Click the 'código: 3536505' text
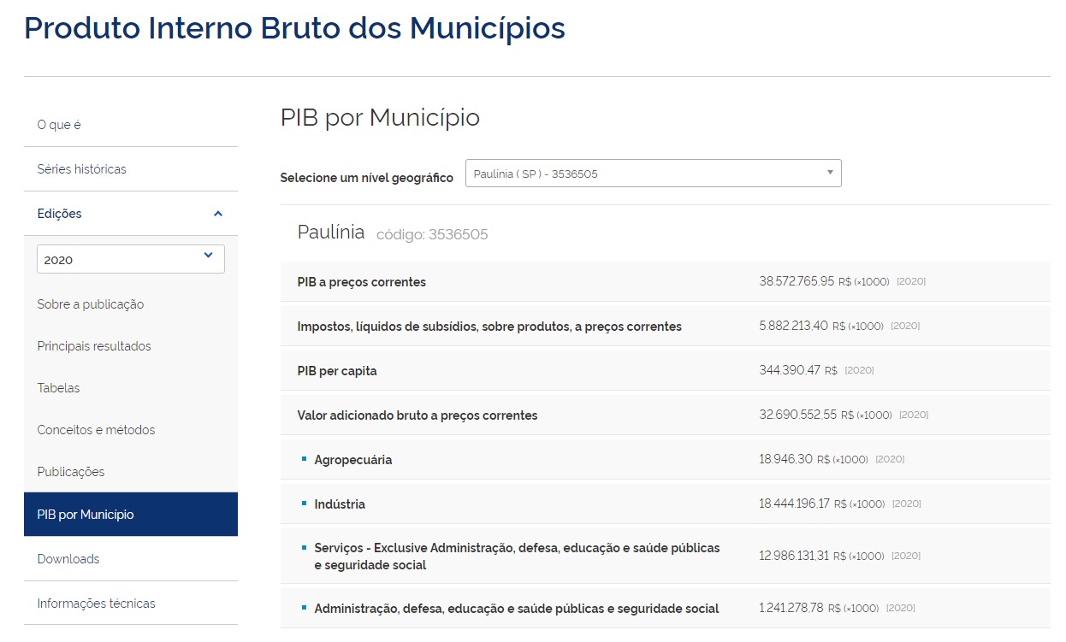The image size is (1066, 642). coord(432,234)
